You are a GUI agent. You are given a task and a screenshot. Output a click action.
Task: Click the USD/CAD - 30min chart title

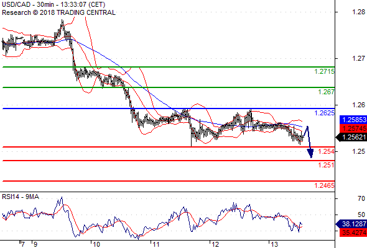pos(53,4)
